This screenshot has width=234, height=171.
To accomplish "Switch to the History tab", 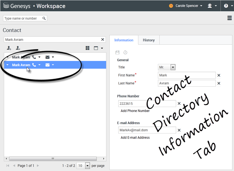I will point(149,40).
